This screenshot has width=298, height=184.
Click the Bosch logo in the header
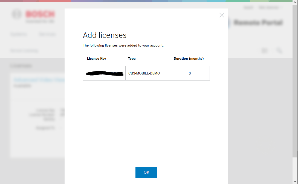pos(33,16)
